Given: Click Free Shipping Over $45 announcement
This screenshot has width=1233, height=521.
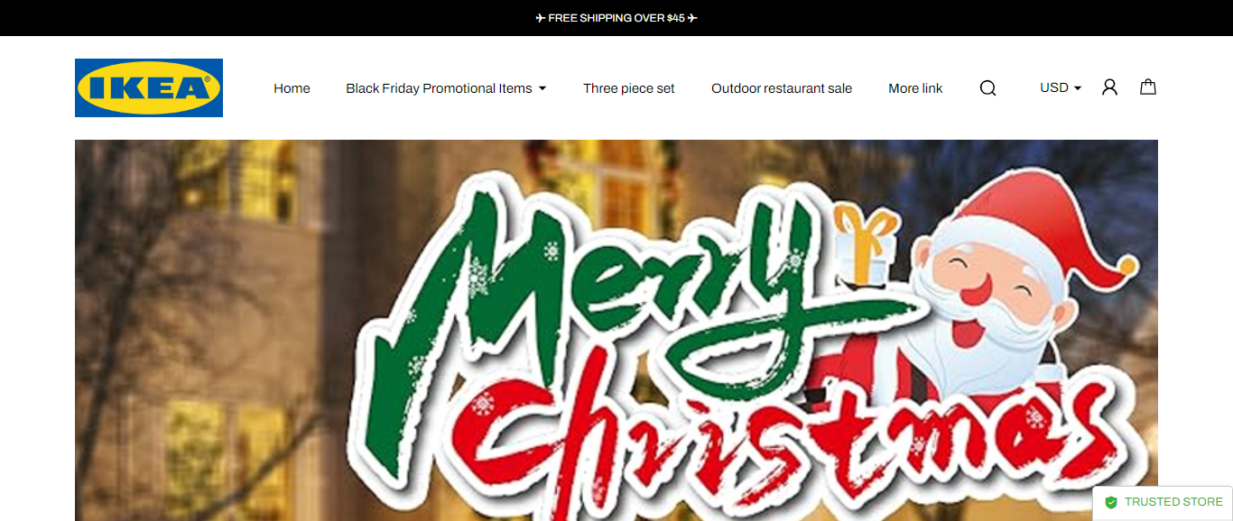Looking at the screenshot, I should 616,18.
